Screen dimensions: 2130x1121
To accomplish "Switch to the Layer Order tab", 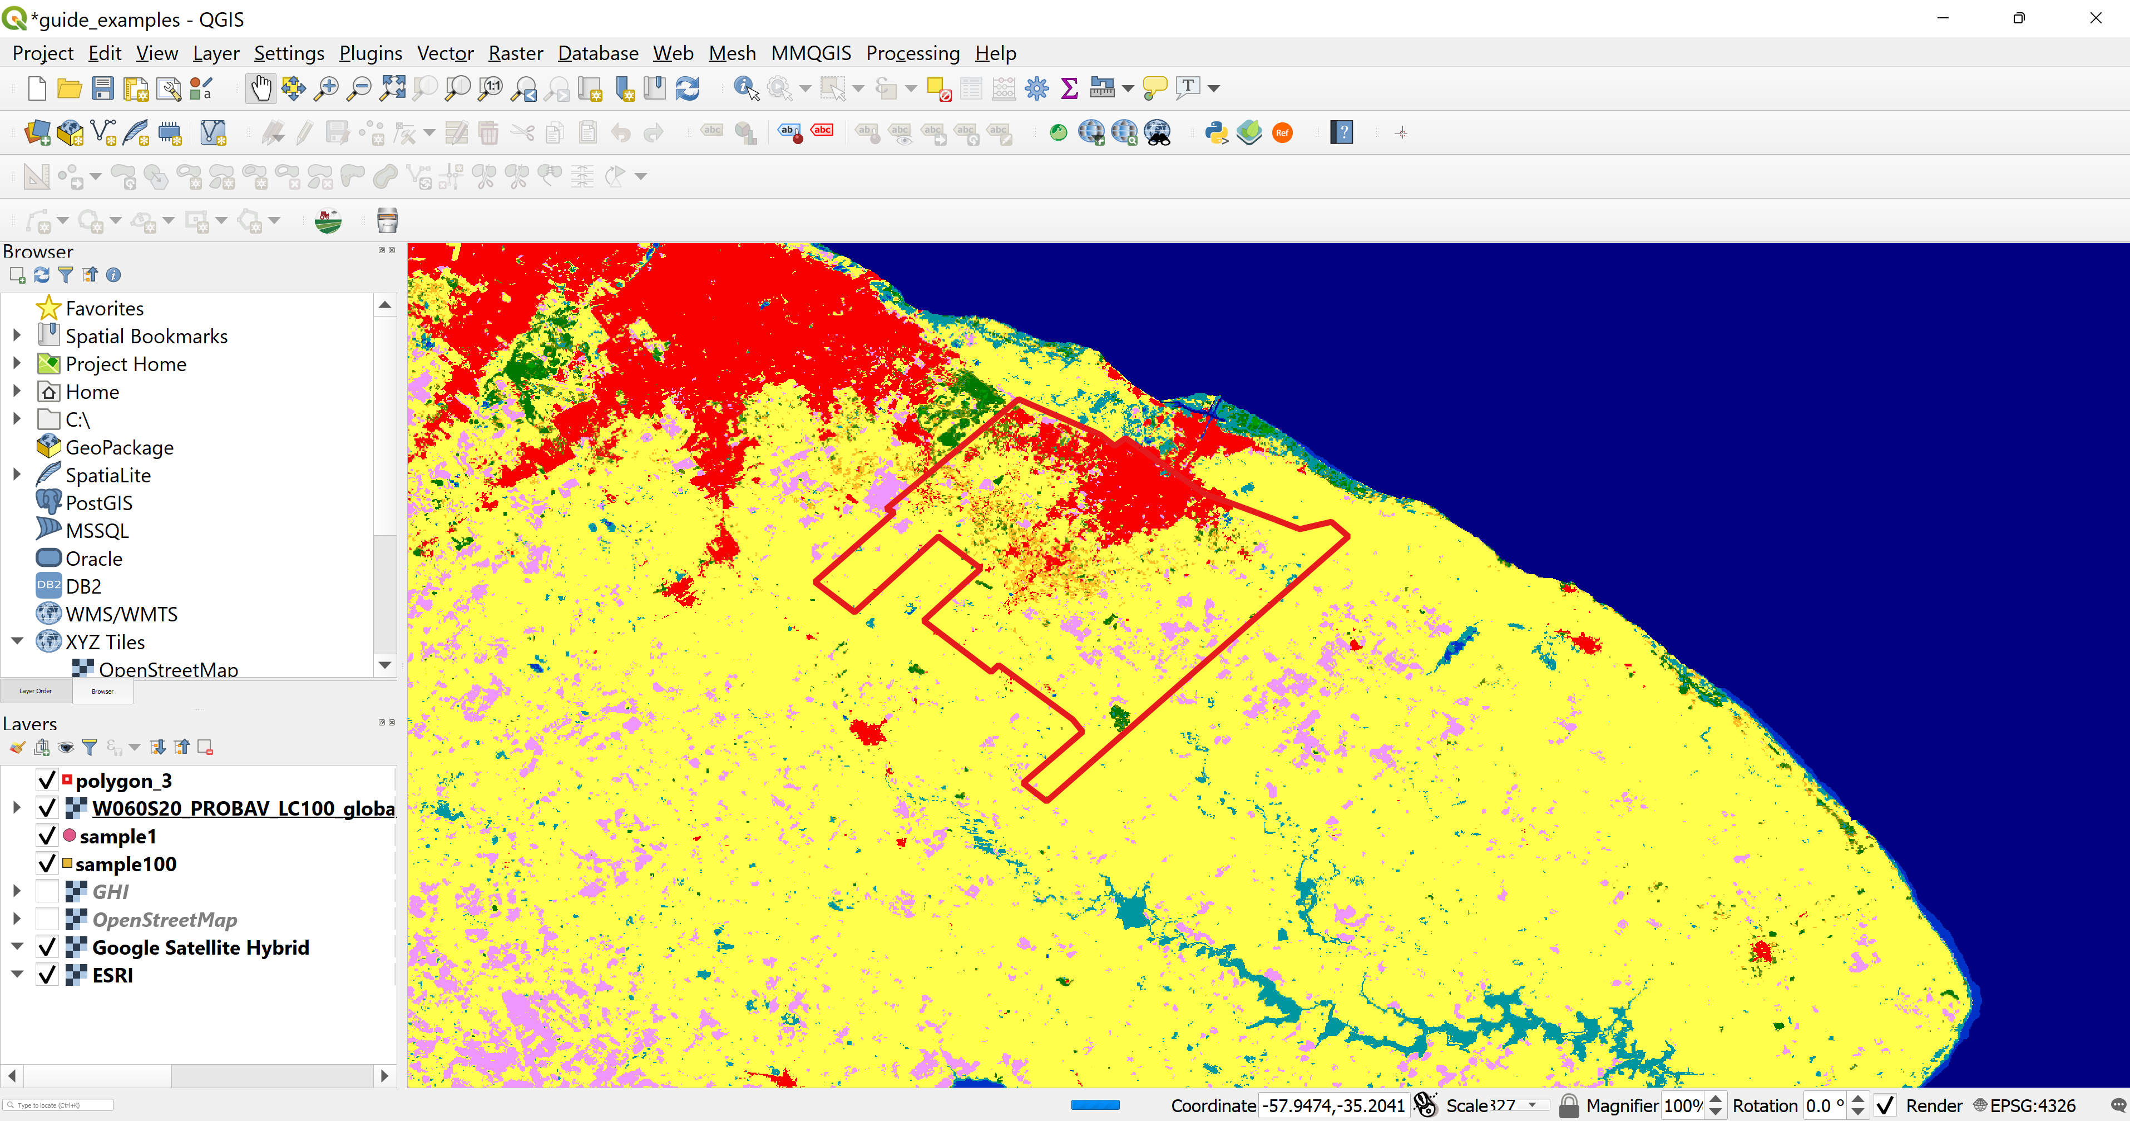I will click(36, 690).
